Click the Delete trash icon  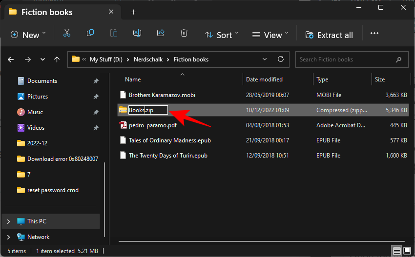pos(184,34)
